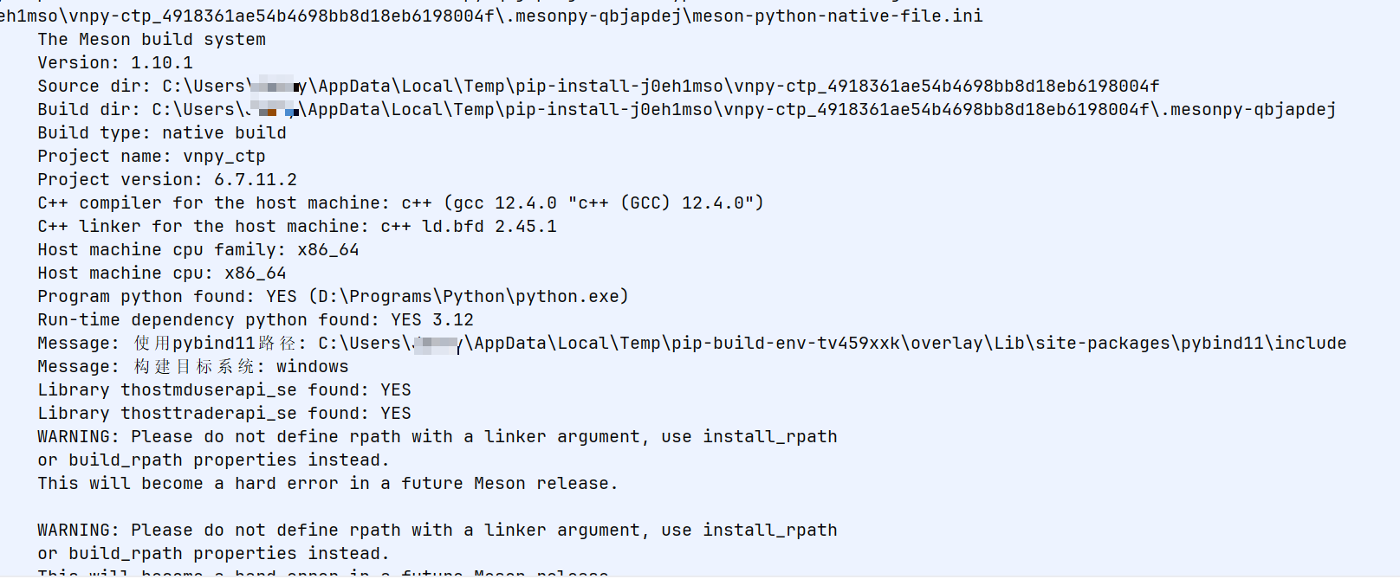Click the first rpath WARNING line
Viewport: 1400px width, 579px height.
(437, 437)
